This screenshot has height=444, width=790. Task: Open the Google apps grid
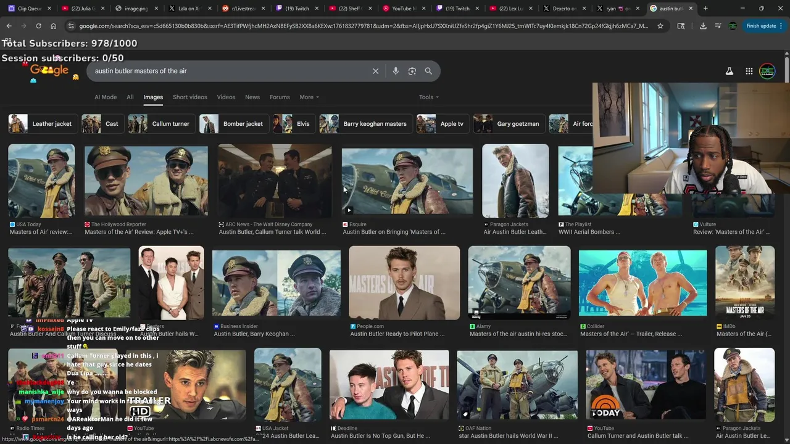click(749, 71)
